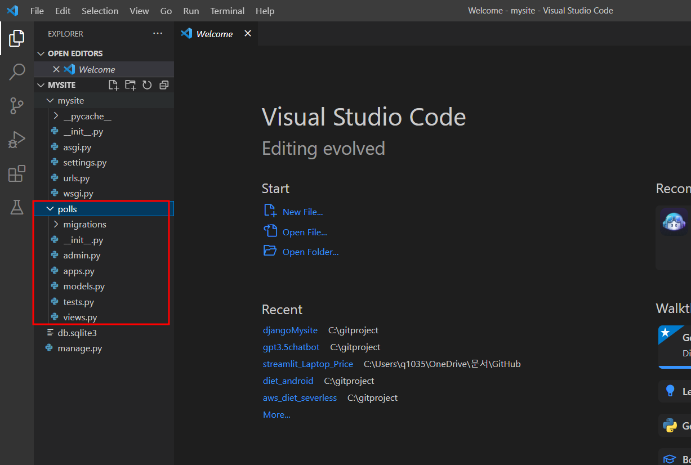Open recent project djangoMysite
This screenshot has height=465, width=691.
coord(290,330)
